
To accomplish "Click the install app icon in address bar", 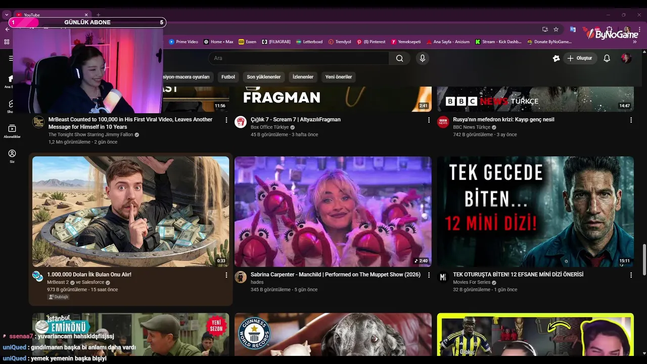I will [545, 29].
